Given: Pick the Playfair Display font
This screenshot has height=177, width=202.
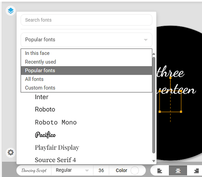Looking at the screenshot, I should (57, 148).
